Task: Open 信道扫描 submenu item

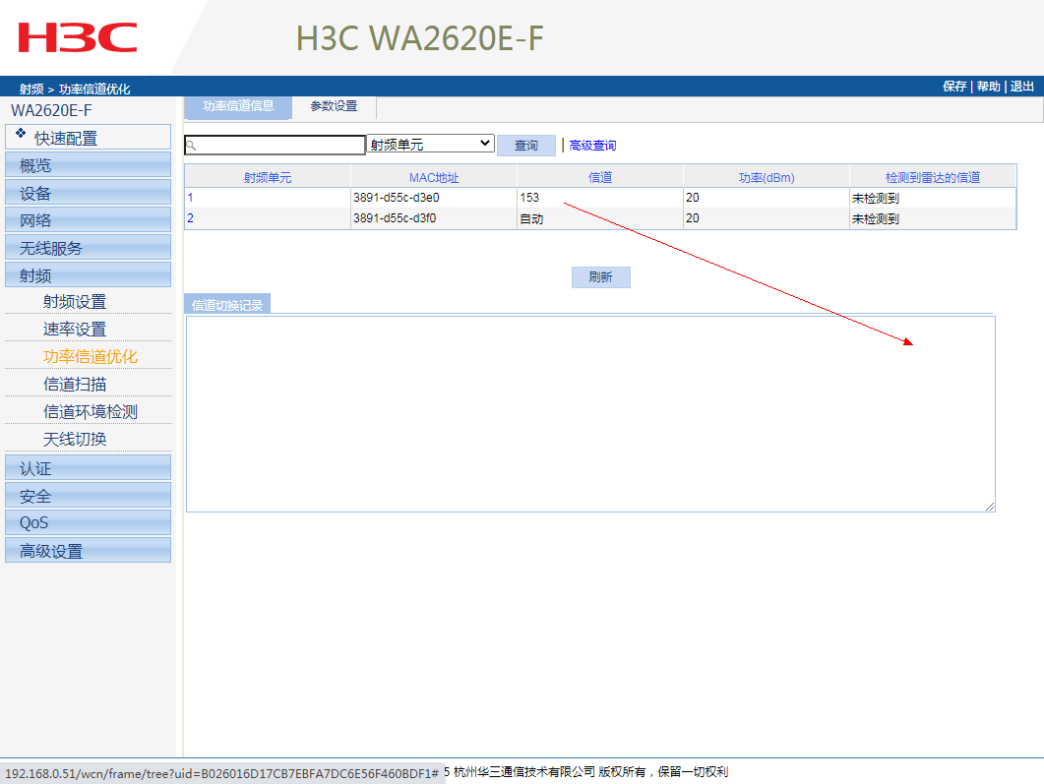Action: click(75, 384)
